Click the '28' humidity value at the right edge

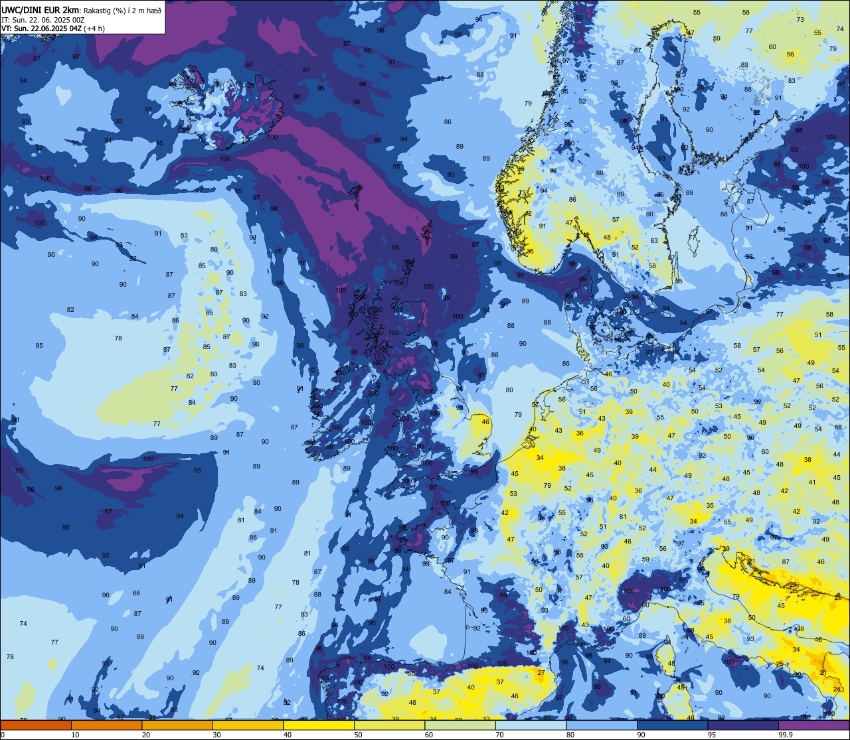[x=838, y=598]
